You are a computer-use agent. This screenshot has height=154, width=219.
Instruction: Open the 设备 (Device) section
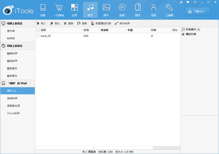(x=43, y=10)
